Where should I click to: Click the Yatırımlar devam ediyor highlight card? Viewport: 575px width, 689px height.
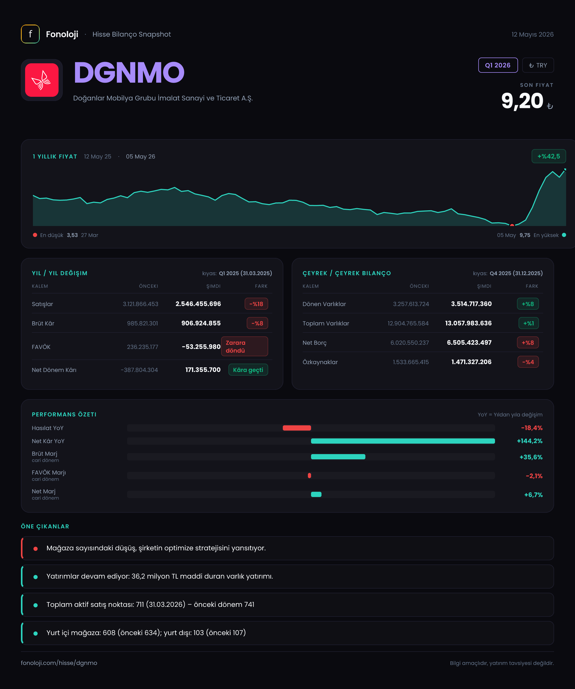point(287,577)
